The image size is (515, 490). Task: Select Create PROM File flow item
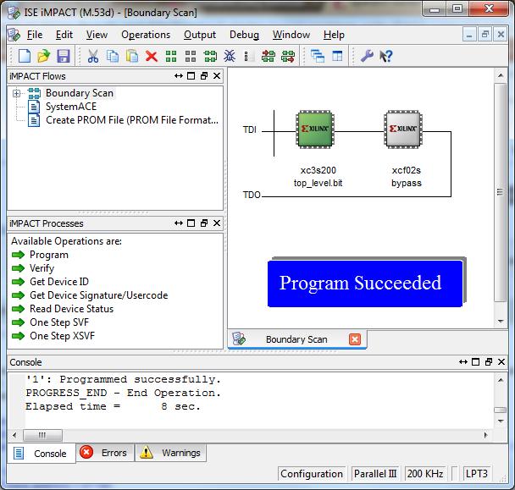132,120
